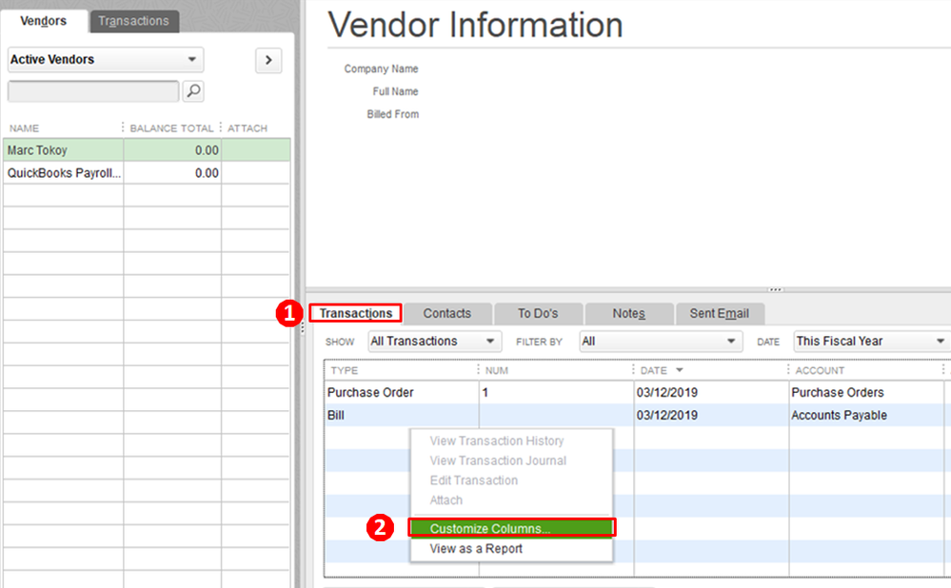This screenshot has width=951, height=588.
Task: Select QuickBooks Payroll vendor row
Action: coord(147,173)
